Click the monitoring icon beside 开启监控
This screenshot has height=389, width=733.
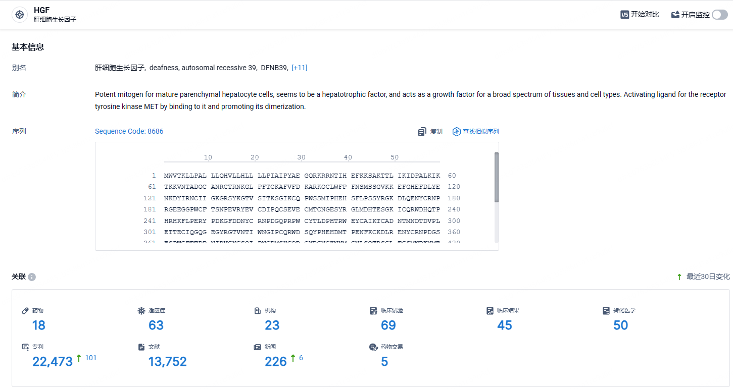click(x=675, y=15)
